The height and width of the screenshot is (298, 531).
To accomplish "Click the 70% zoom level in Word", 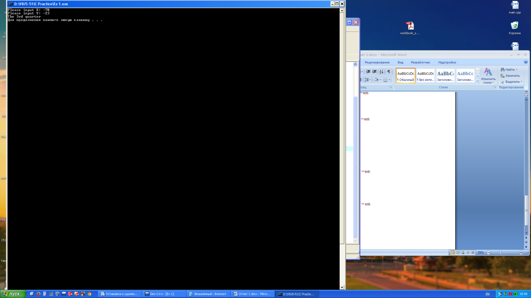I will pyautogui.click(x=480, y=252).
